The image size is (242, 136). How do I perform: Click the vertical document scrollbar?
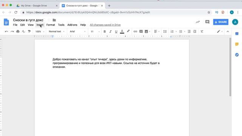click(230, 67)
